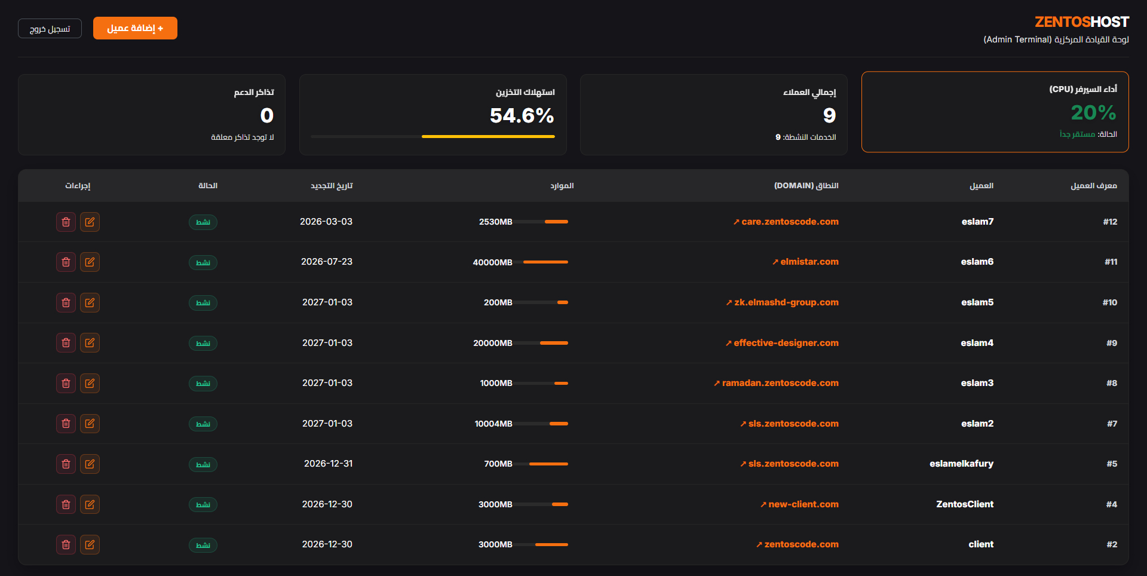Click the edit icon for eslam7
This screenshot has height=576, width=1147.
[90, 222]
